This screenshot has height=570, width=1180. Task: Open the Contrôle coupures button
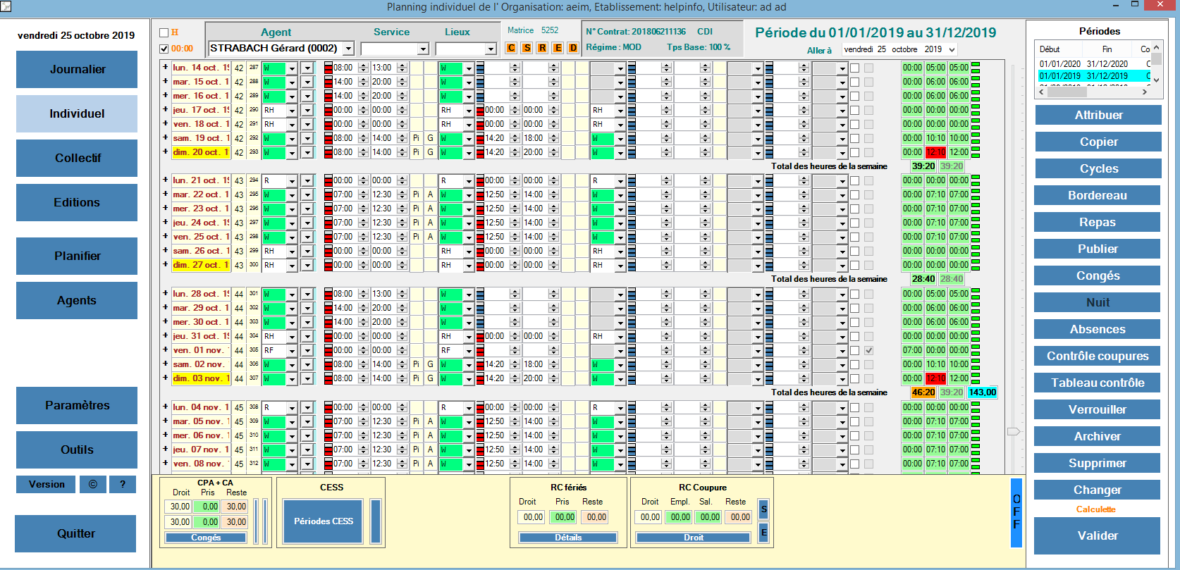(1097, 356)
